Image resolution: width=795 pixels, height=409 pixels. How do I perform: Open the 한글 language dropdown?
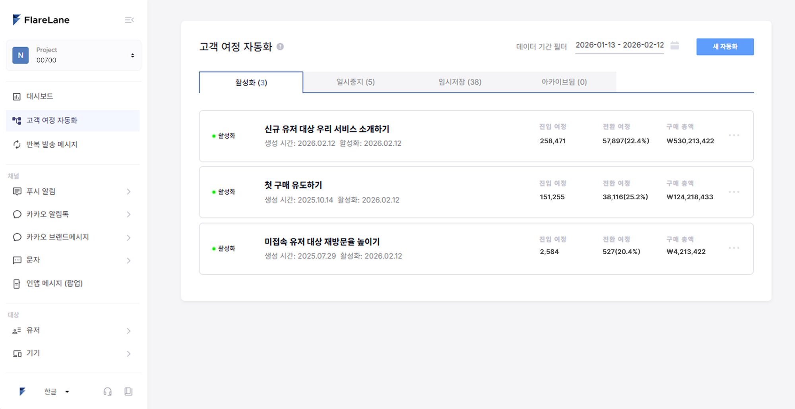tap(56, 392)
